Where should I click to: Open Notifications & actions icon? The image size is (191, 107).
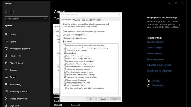tap(6, 48)
